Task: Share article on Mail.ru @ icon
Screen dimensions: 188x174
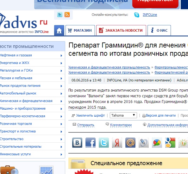Action: [x=130, y=143]
